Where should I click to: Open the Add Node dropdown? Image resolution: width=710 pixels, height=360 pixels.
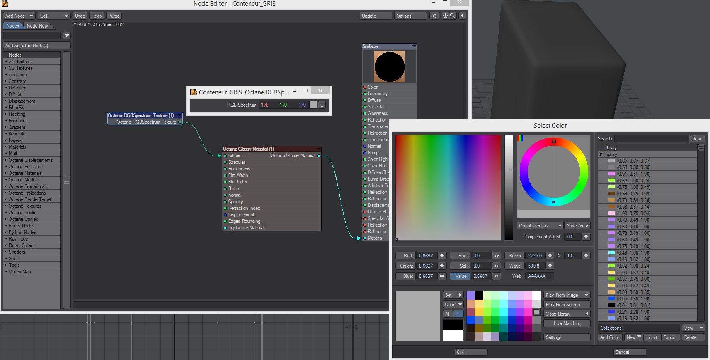click(x=19, y=16)
